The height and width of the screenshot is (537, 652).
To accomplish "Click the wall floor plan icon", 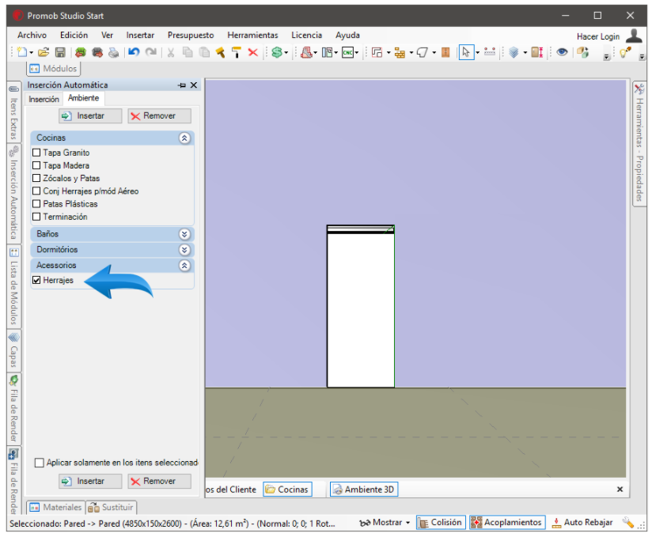I will [377, 52].
